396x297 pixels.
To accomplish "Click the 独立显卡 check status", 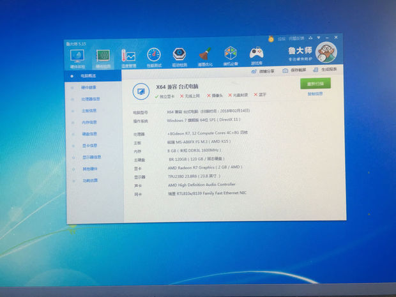I will coord(165,96).
